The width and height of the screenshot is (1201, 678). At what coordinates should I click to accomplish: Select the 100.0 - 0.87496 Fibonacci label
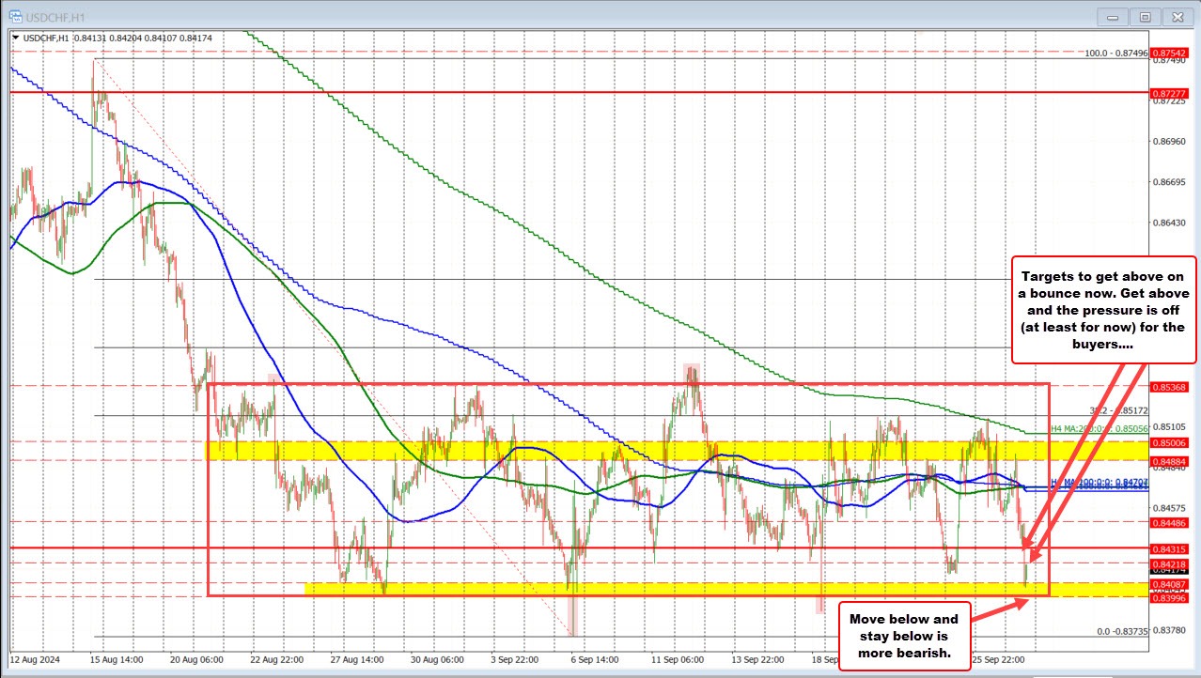(x=1114, y=54)
